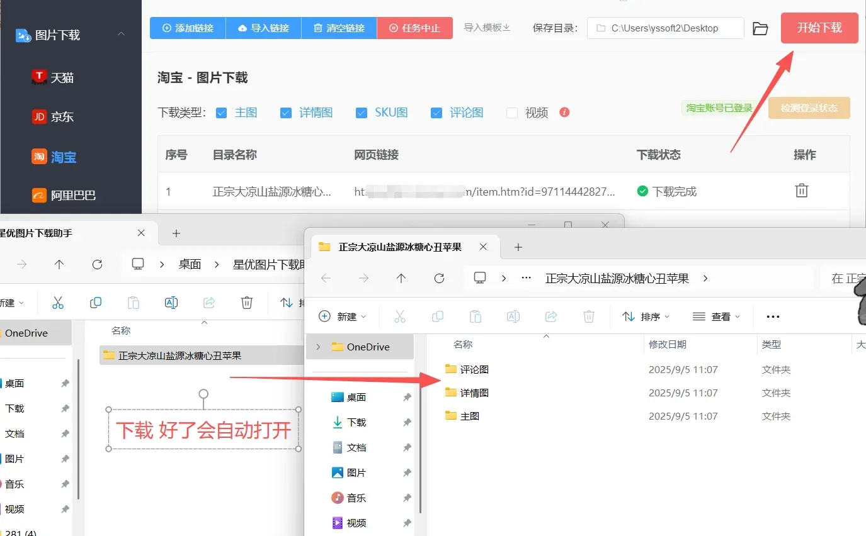Uncheck the 主图 download type
This screenshot has width=866, height=536.
coord(222,112)
